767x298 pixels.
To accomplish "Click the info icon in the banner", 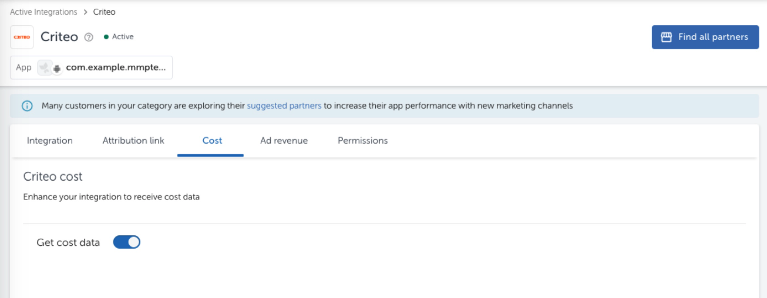I will (x=27, y=106).
